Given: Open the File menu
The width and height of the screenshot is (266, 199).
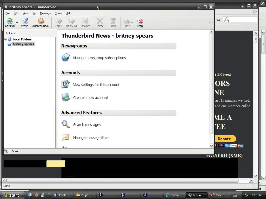Looking at the screenshot, I should (8, 13).
